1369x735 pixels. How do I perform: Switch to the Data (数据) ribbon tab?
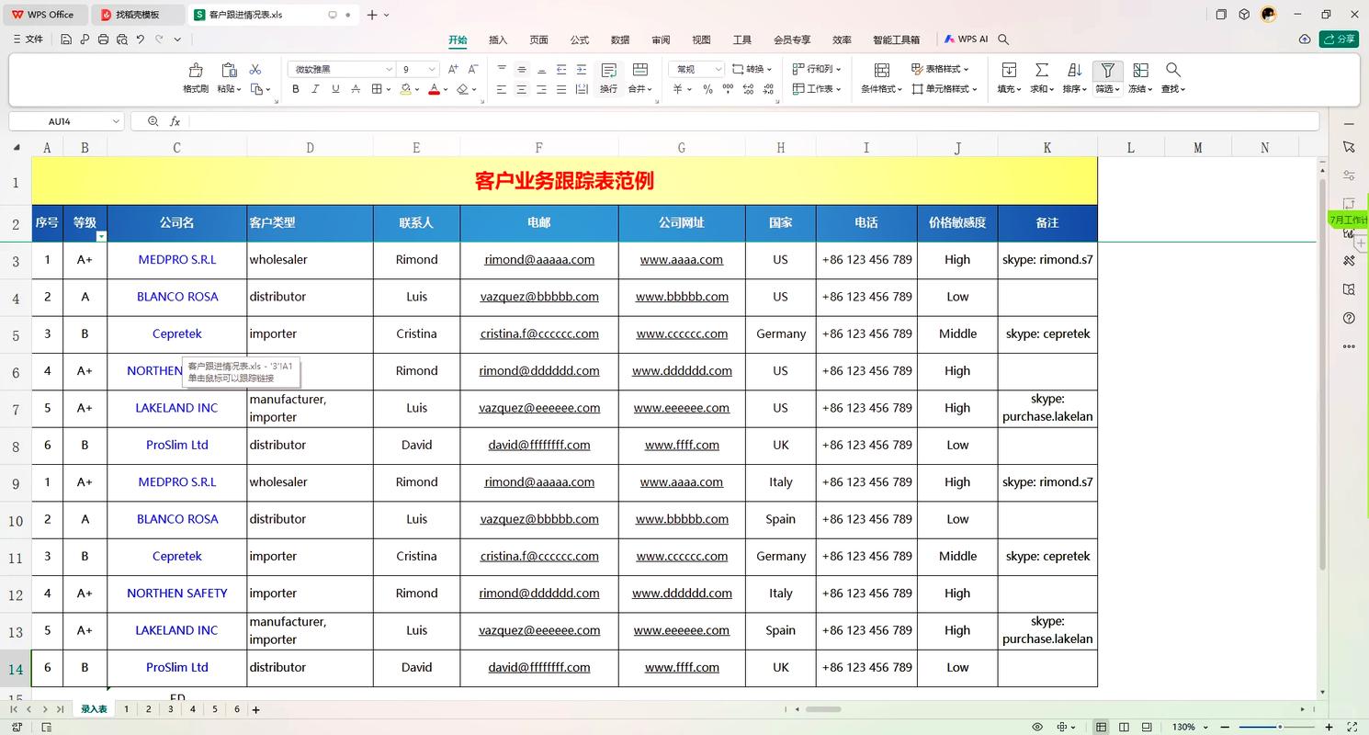click(620, 40)
